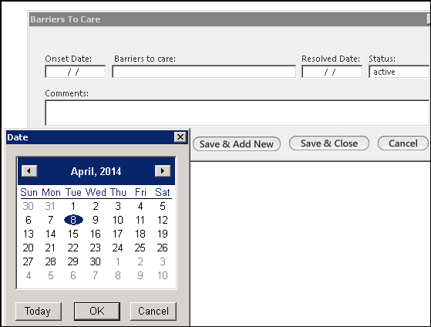
Task: Open the Status dropdown showing active
Action: click(x=399, y=72)
